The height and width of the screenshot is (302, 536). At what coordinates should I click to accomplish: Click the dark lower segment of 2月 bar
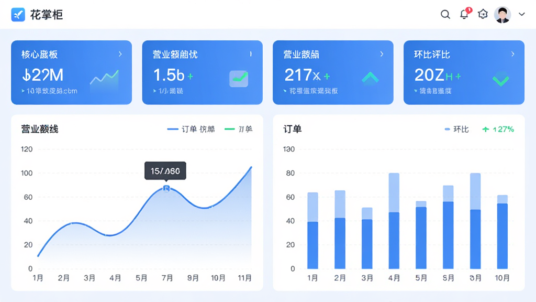click(340, 243)
